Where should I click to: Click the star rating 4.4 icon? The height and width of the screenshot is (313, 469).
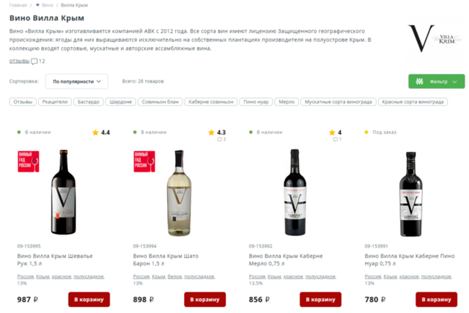tap(95, 133)
